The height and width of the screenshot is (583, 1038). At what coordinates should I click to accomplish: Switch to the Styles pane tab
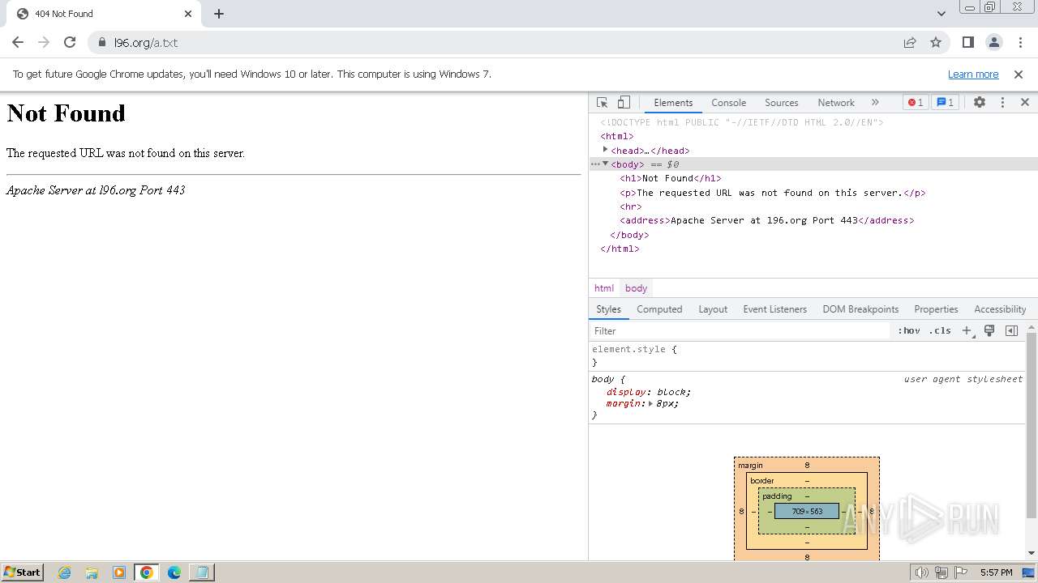608,309
